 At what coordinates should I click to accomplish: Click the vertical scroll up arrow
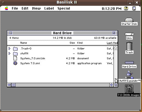tap(116, 48)
